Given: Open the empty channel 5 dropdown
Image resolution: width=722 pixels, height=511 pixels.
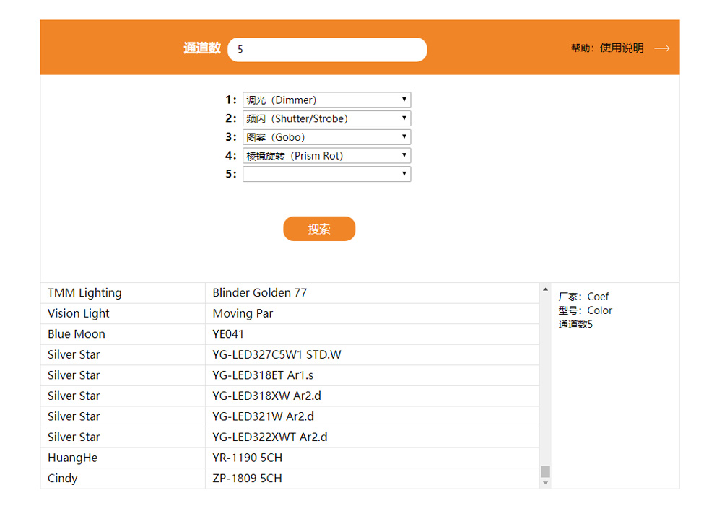Looking at the screenshot, I should tap(326, 174).
